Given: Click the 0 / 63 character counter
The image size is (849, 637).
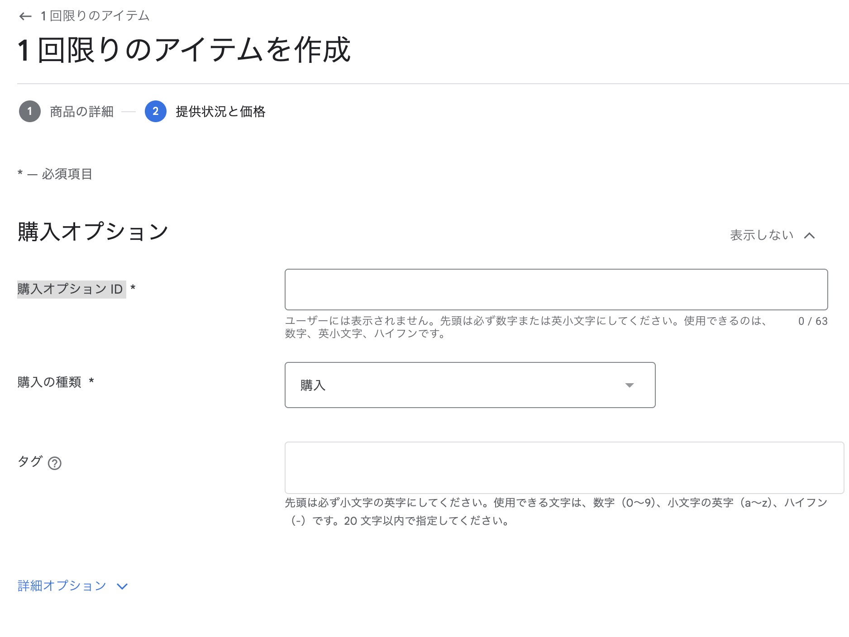Looking at the screenshot, I should coord(813,321).
